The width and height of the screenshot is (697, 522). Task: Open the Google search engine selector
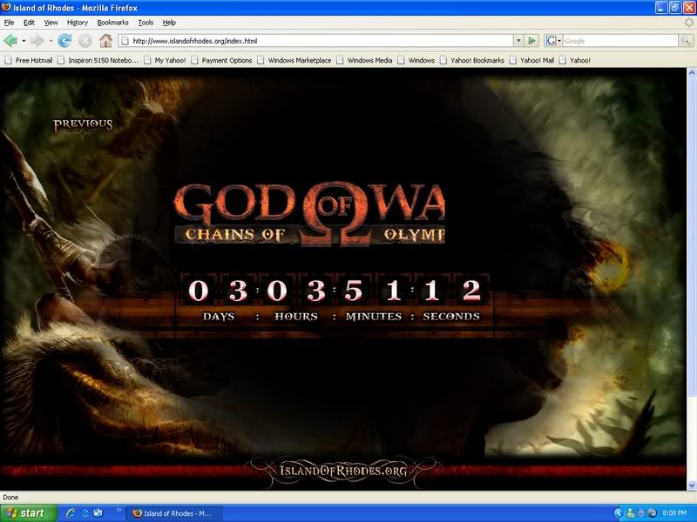tap(552, 41)
